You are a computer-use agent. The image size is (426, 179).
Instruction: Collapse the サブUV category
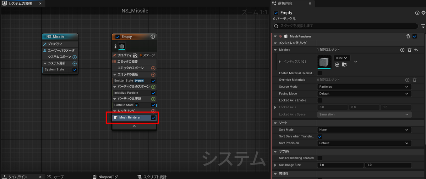click(275, 151)
